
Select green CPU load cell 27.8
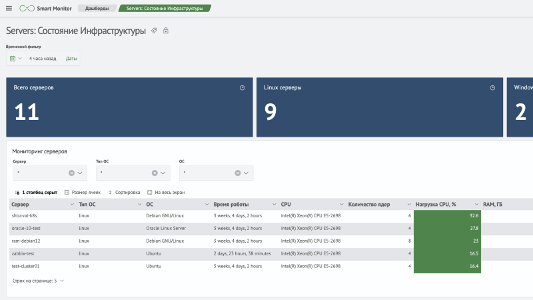tap(447, 228)
